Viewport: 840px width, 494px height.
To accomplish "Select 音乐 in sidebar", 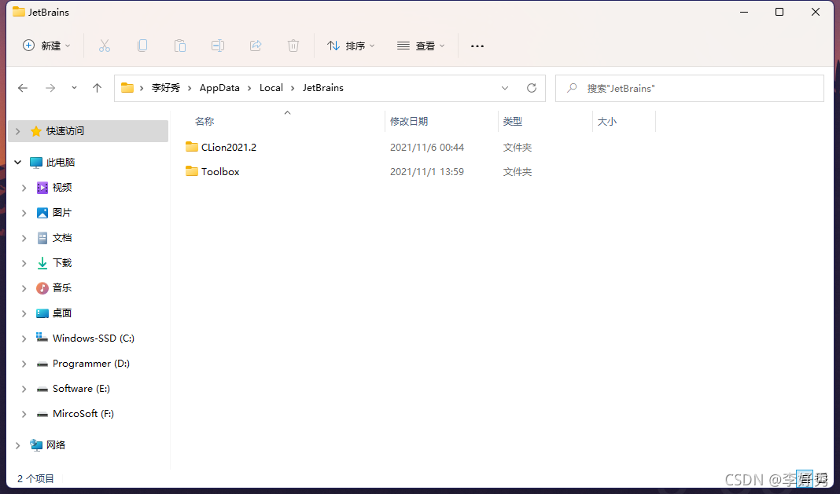I will click(62, 288).
